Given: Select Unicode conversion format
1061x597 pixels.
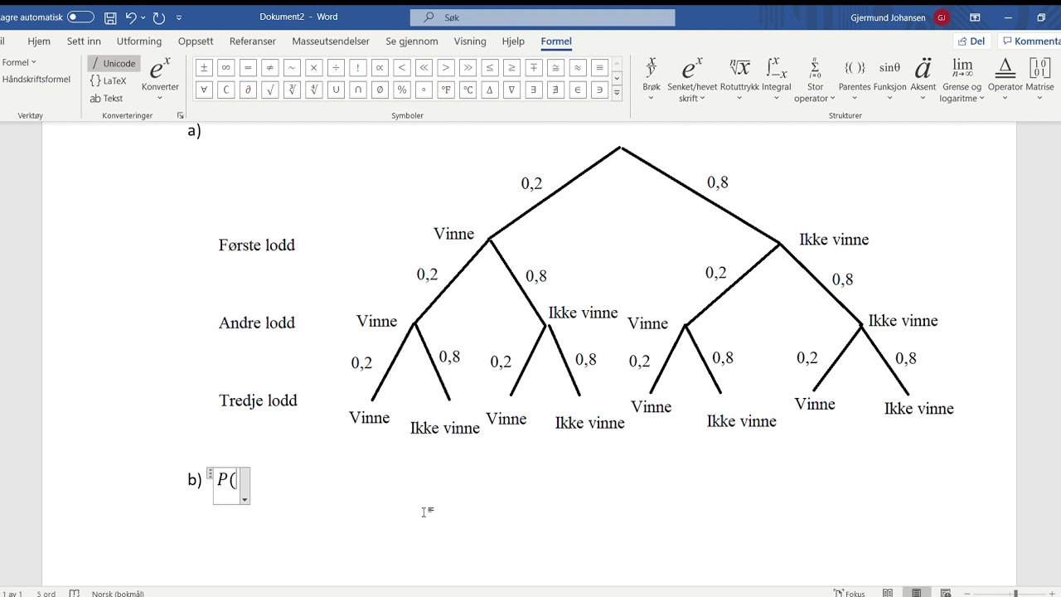Looking at the screenshot, I should (114, 64).
